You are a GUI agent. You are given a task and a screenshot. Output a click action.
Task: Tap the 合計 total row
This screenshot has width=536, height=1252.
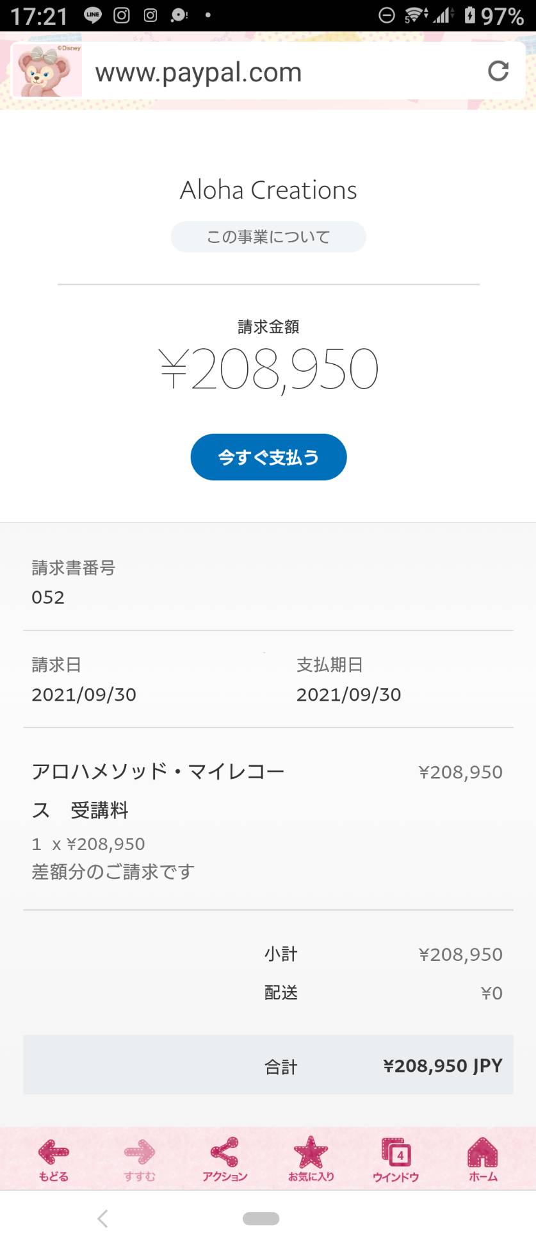pos(268,1065)
